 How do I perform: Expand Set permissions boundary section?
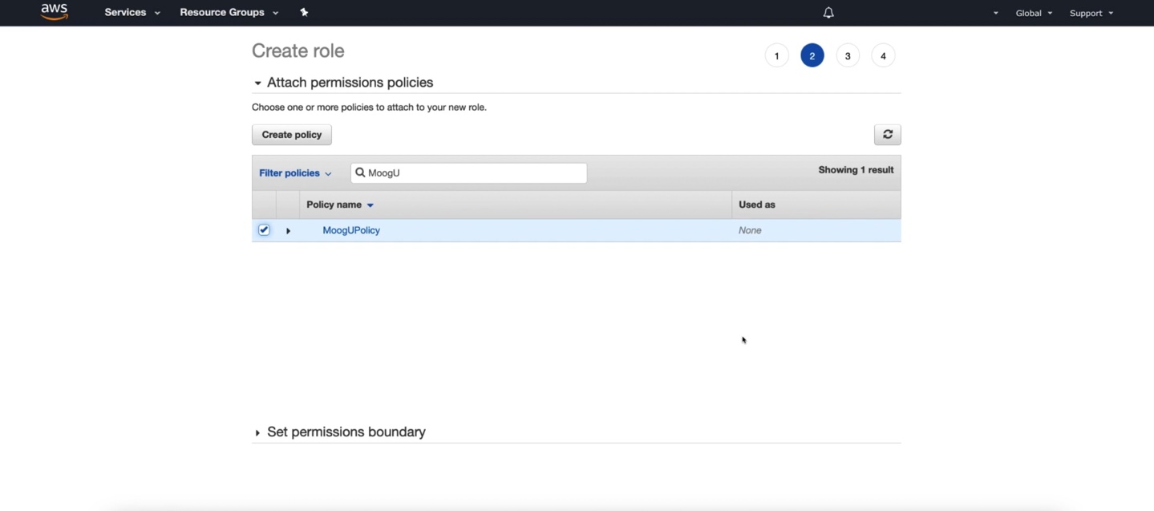(x=257, y=433)
